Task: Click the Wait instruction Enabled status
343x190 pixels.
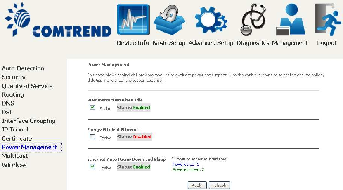Action: pos(142,108)
